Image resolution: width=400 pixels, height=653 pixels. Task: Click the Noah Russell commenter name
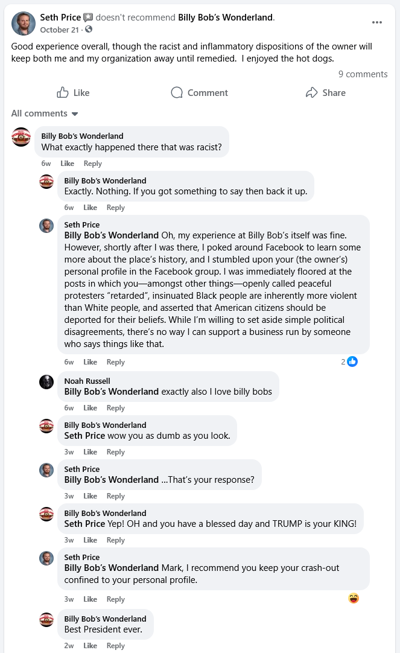(x=87, y=381)
